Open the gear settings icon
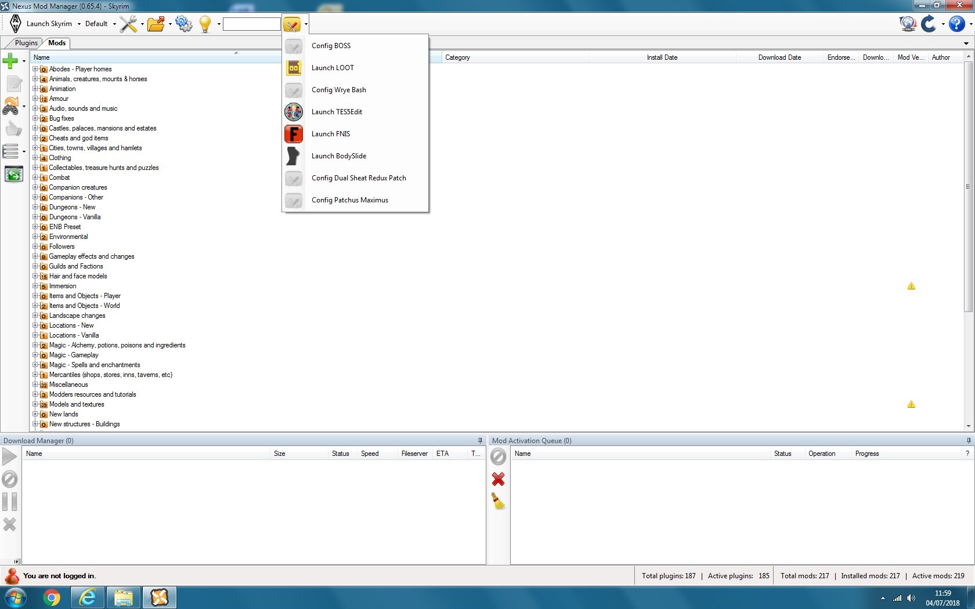Screen dimensions: 975x609 point(183,24)
